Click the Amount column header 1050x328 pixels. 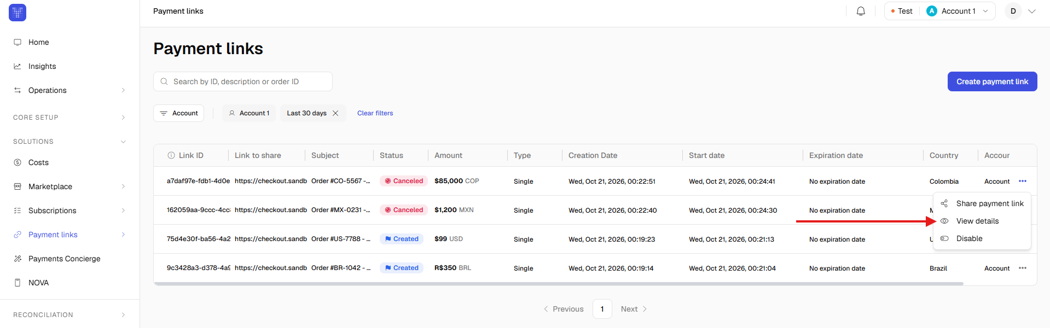(x=448, y=155)
